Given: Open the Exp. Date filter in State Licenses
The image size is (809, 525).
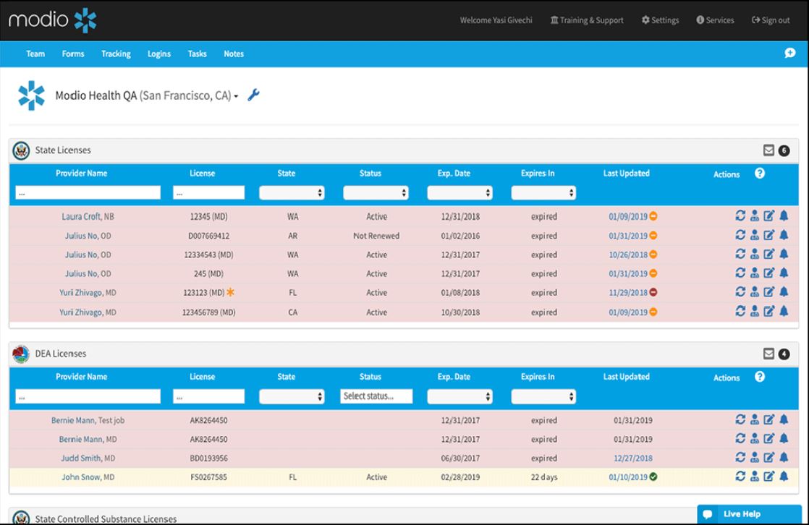Looking at the screenshot, I should click(459, 193).
